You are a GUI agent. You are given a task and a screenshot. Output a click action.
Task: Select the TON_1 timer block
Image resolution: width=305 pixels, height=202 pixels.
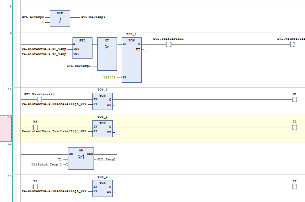coord(102,129)
